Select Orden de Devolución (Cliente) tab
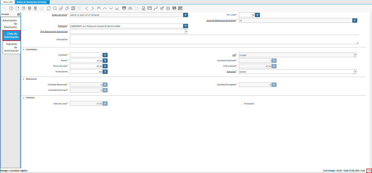 click(31, 2)
